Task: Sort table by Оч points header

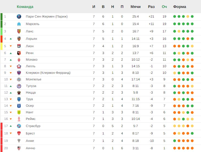Action: tap(164, 7)
